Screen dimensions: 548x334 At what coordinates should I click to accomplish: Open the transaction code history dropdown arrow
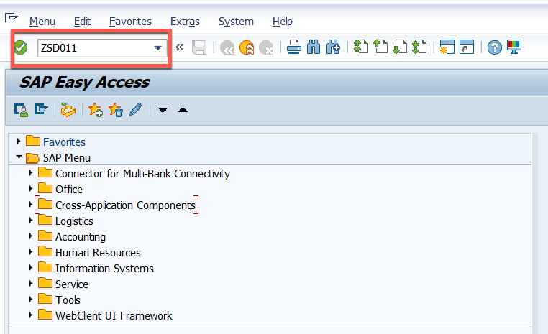pyautogui.click(x=157, y=48)
